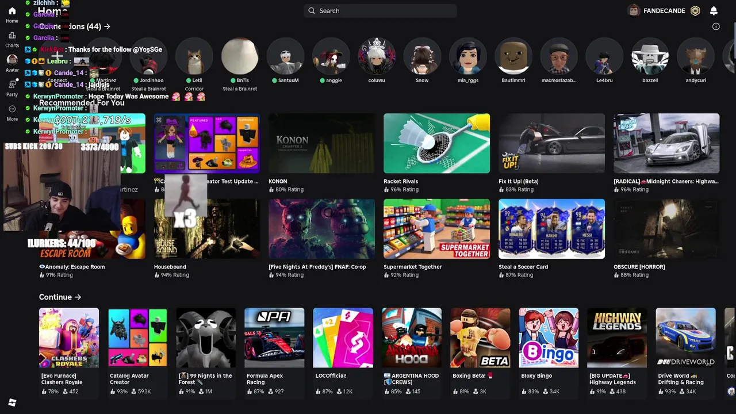This screenshot has width=736, height=414.
Task: Open Supermarket Together thumbnail
Action: [x=436, y=229]
